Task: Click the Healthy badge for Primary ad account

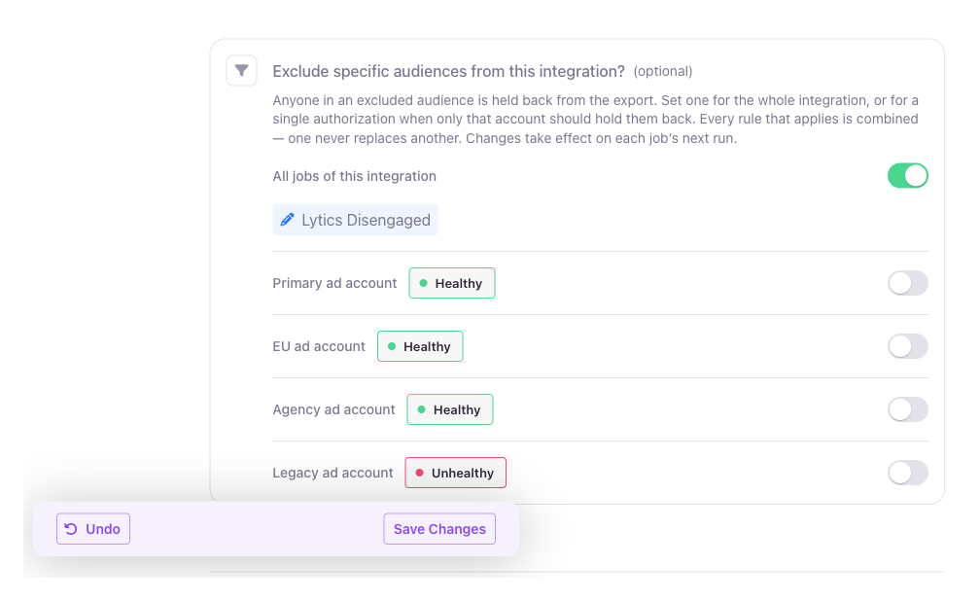Action: click(452, 283)
